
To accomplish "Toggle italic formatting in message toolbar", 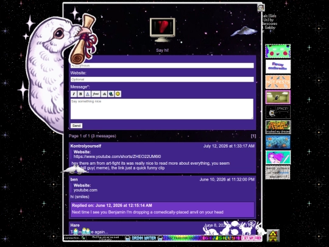I will click(x=74, y=94).
